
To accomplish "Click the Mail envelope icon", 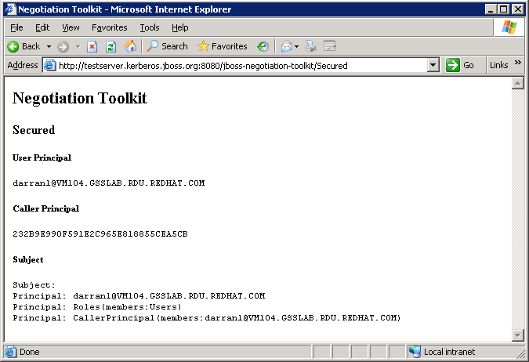I will point(287,46).
